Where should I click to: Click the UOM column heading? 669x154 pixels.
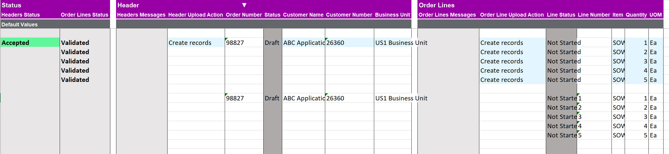pyautogui.click(x=655, y=15)
